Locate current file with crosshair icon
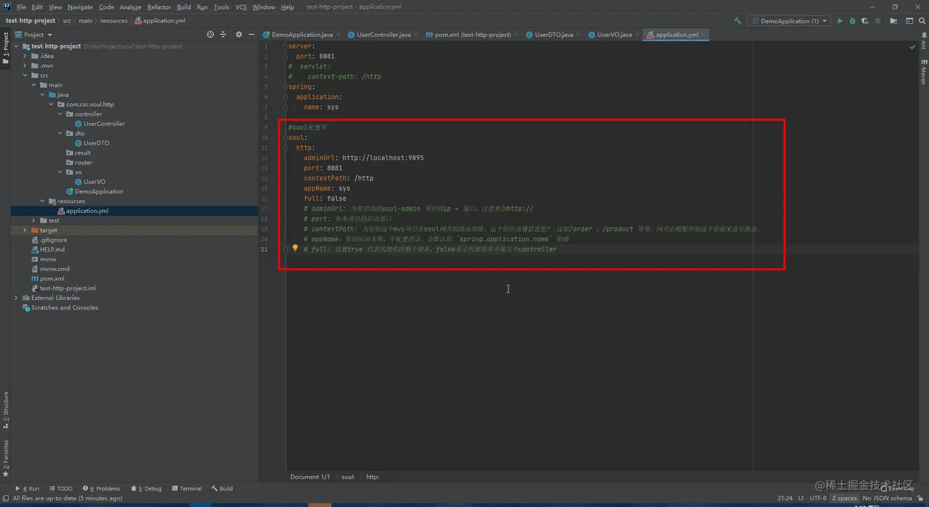Image resolution: width=929 pixels, height=507 pixels. click(210, 34)
